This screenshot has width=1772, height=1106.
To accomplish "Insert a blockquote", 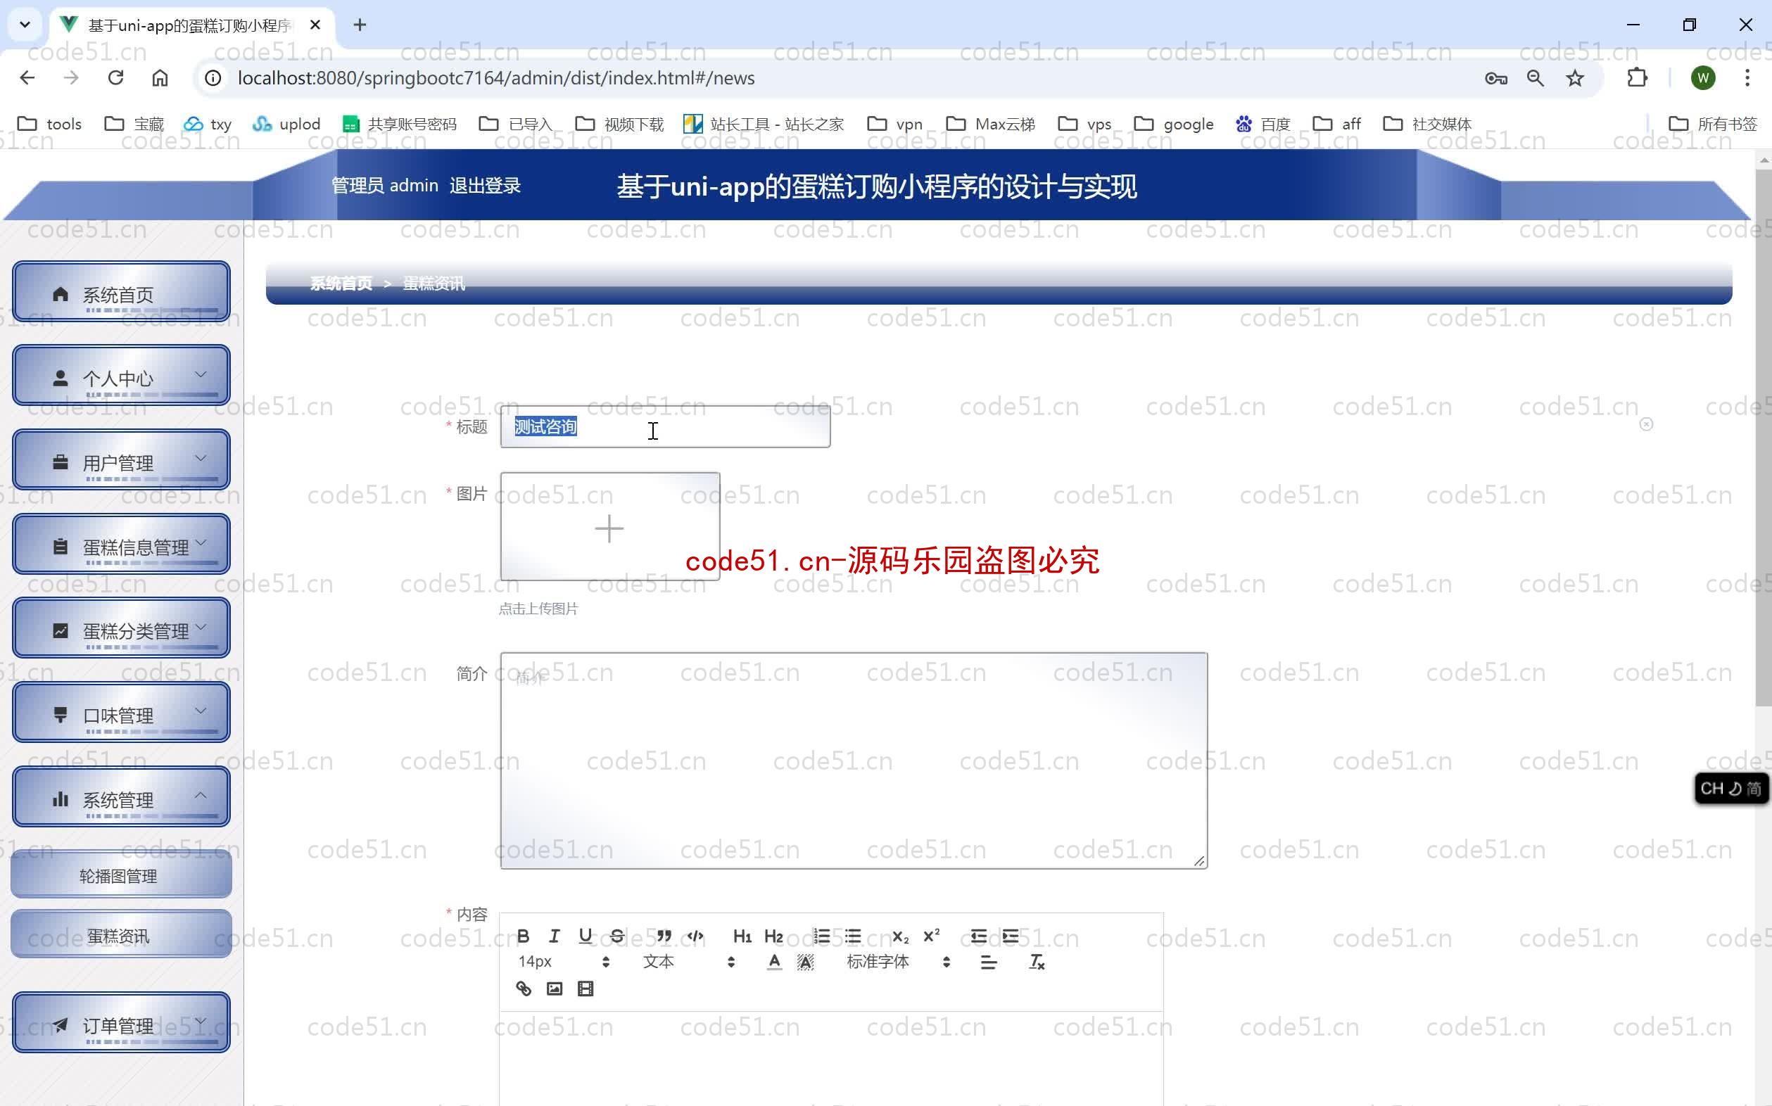I will coord(664,936).
